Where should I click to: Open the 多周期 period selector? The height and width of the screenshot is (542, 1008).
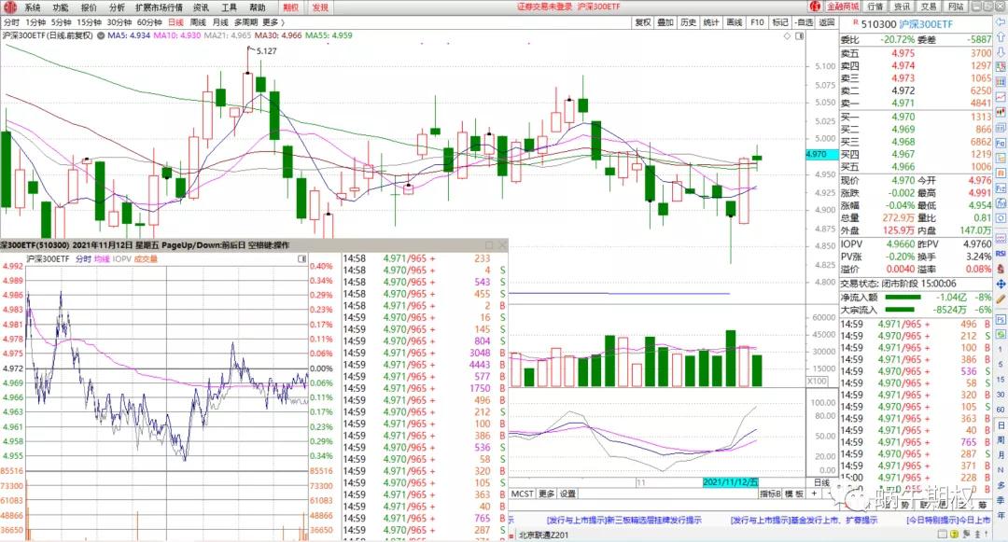coord(245,21)
